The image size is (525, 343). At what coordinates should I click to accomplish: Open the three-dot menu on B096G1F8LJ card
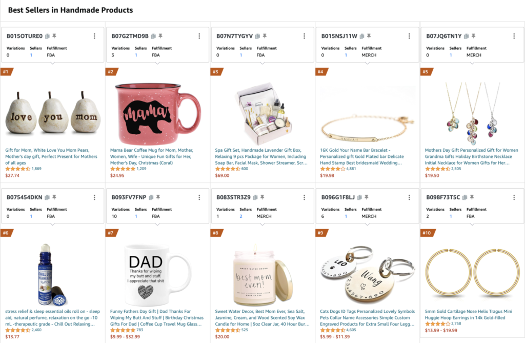[409, 197]
